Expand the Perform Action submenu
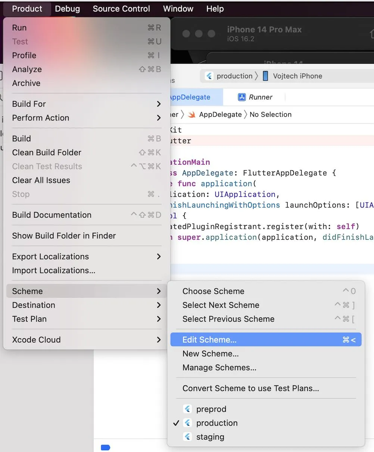The image size is (374, 452). [x=87, y=118]
